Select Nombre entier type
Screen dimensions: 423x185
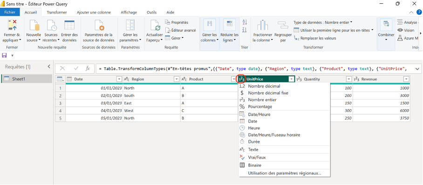[284, 99]
